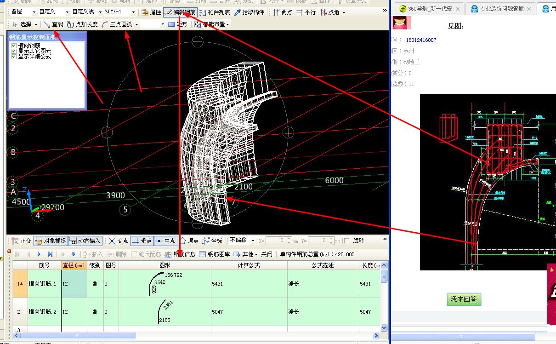Expand the 点角 dropdown arrow
556x344 pixels.
(344, 12)
